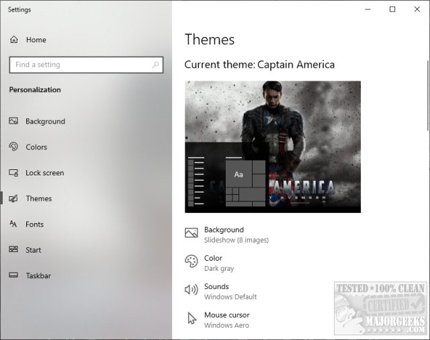Click the picture icon beside Slideshow (8 images)
The width and height of the screenshot is (430, 340).
[x=191, y=232]
